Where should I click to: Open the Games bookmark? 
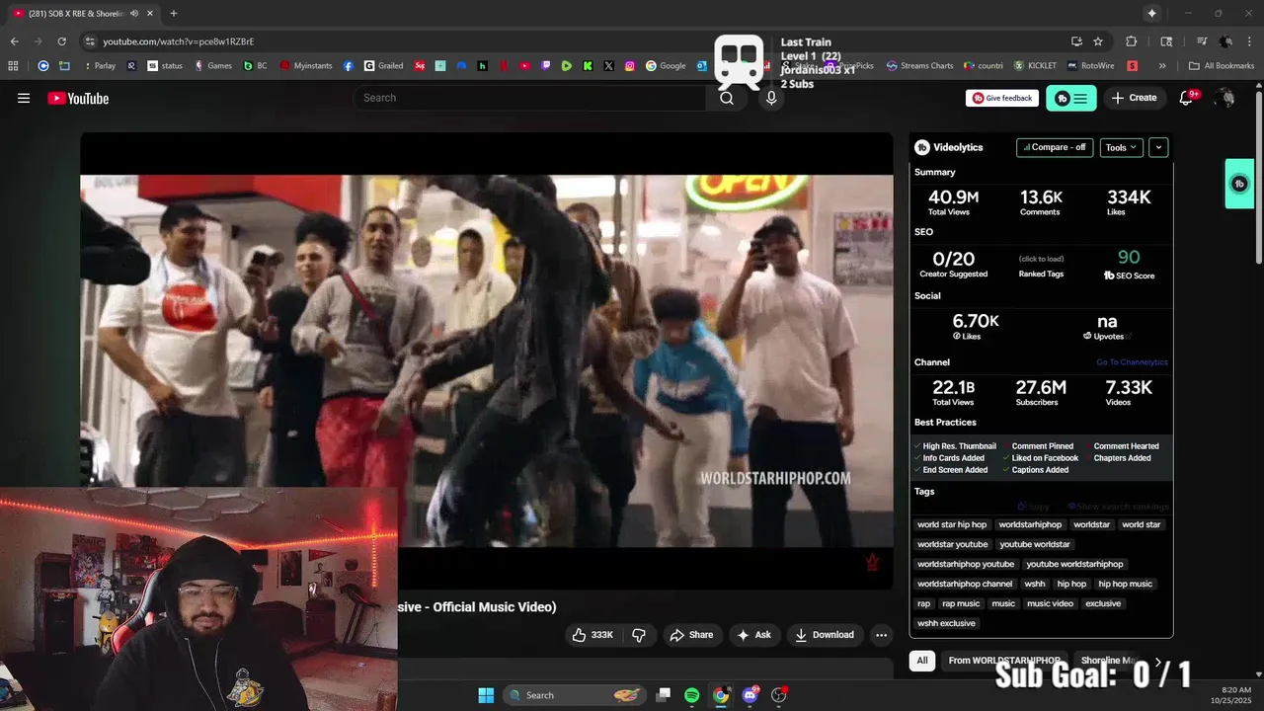click(x=213, y=66)
